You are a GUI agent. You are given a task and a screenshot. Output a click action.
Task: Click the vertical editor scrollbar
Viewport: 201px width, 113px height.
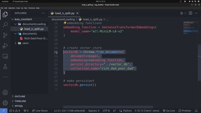click(x=199, y=62)
